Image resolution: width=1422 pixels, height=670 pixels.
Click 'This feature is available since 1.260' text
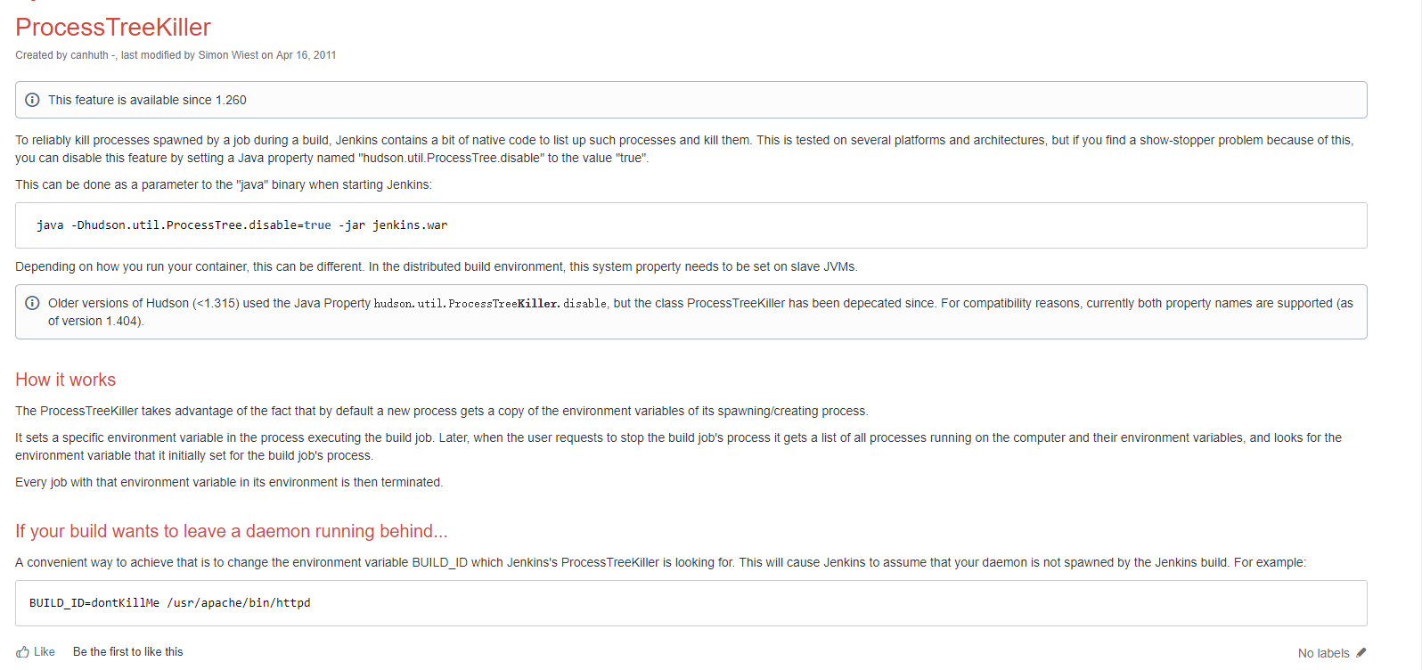tap(147, 100)
